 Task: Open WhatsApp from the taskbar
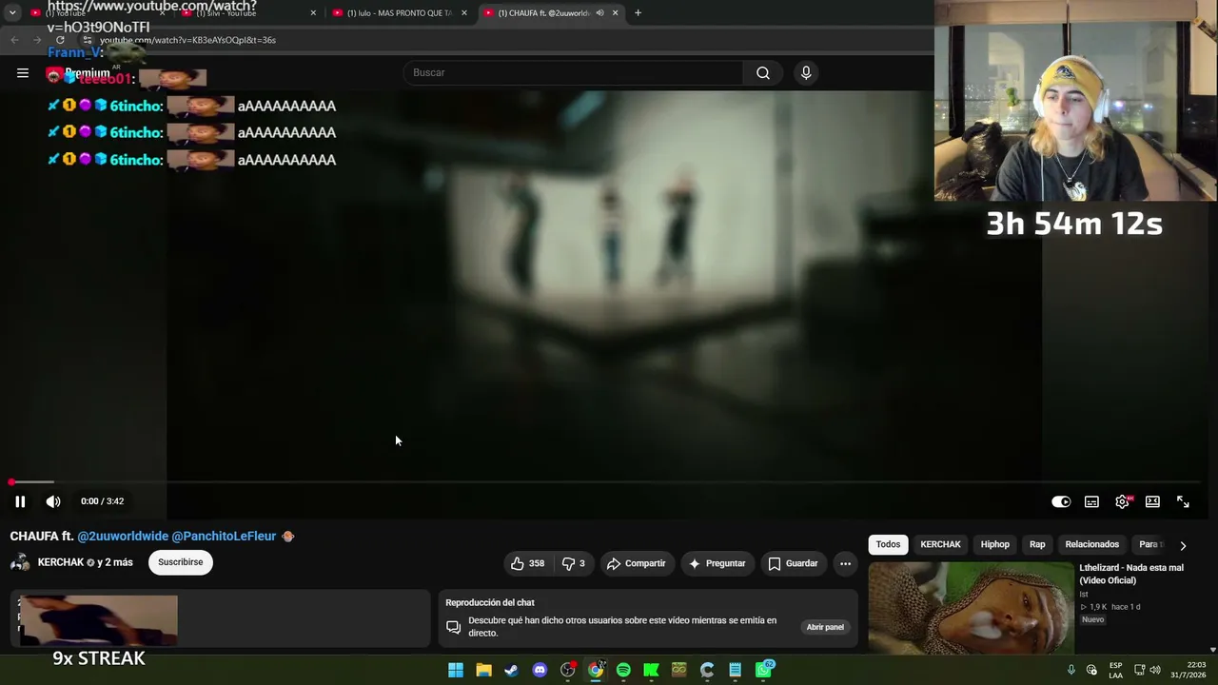coord(763,670)
